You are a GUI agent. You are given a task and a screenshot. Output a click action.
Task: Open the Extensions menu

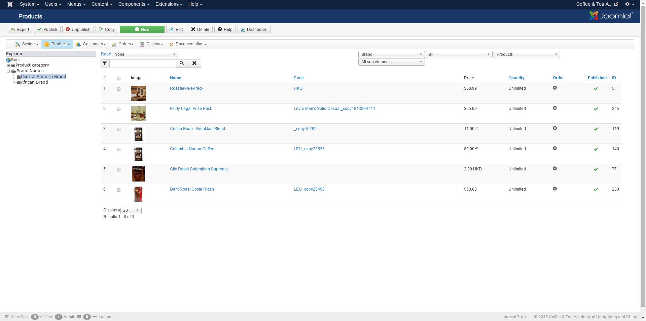point(169,4)
